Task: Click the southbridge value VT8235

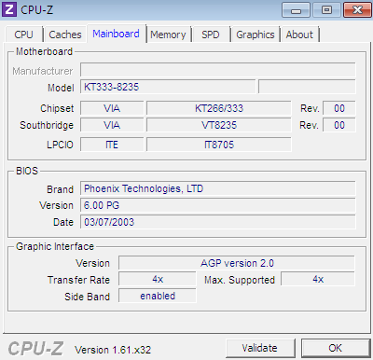Action: (219, 125)
